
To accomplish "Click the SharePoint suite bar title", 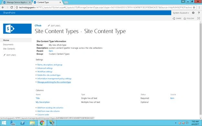I will point(9,13).
